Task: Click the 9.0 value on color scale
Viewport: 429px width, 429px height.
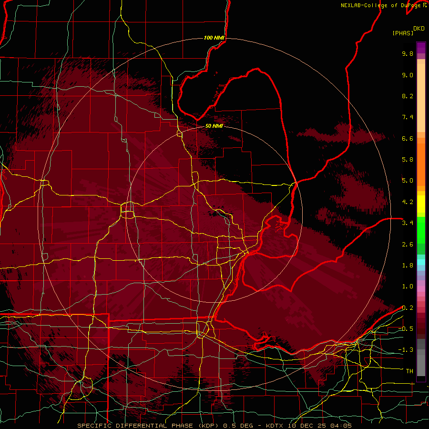Action: 408,75
